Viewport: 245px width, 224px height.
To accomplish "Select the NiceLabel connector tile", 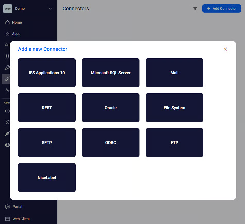I will 47,178.
